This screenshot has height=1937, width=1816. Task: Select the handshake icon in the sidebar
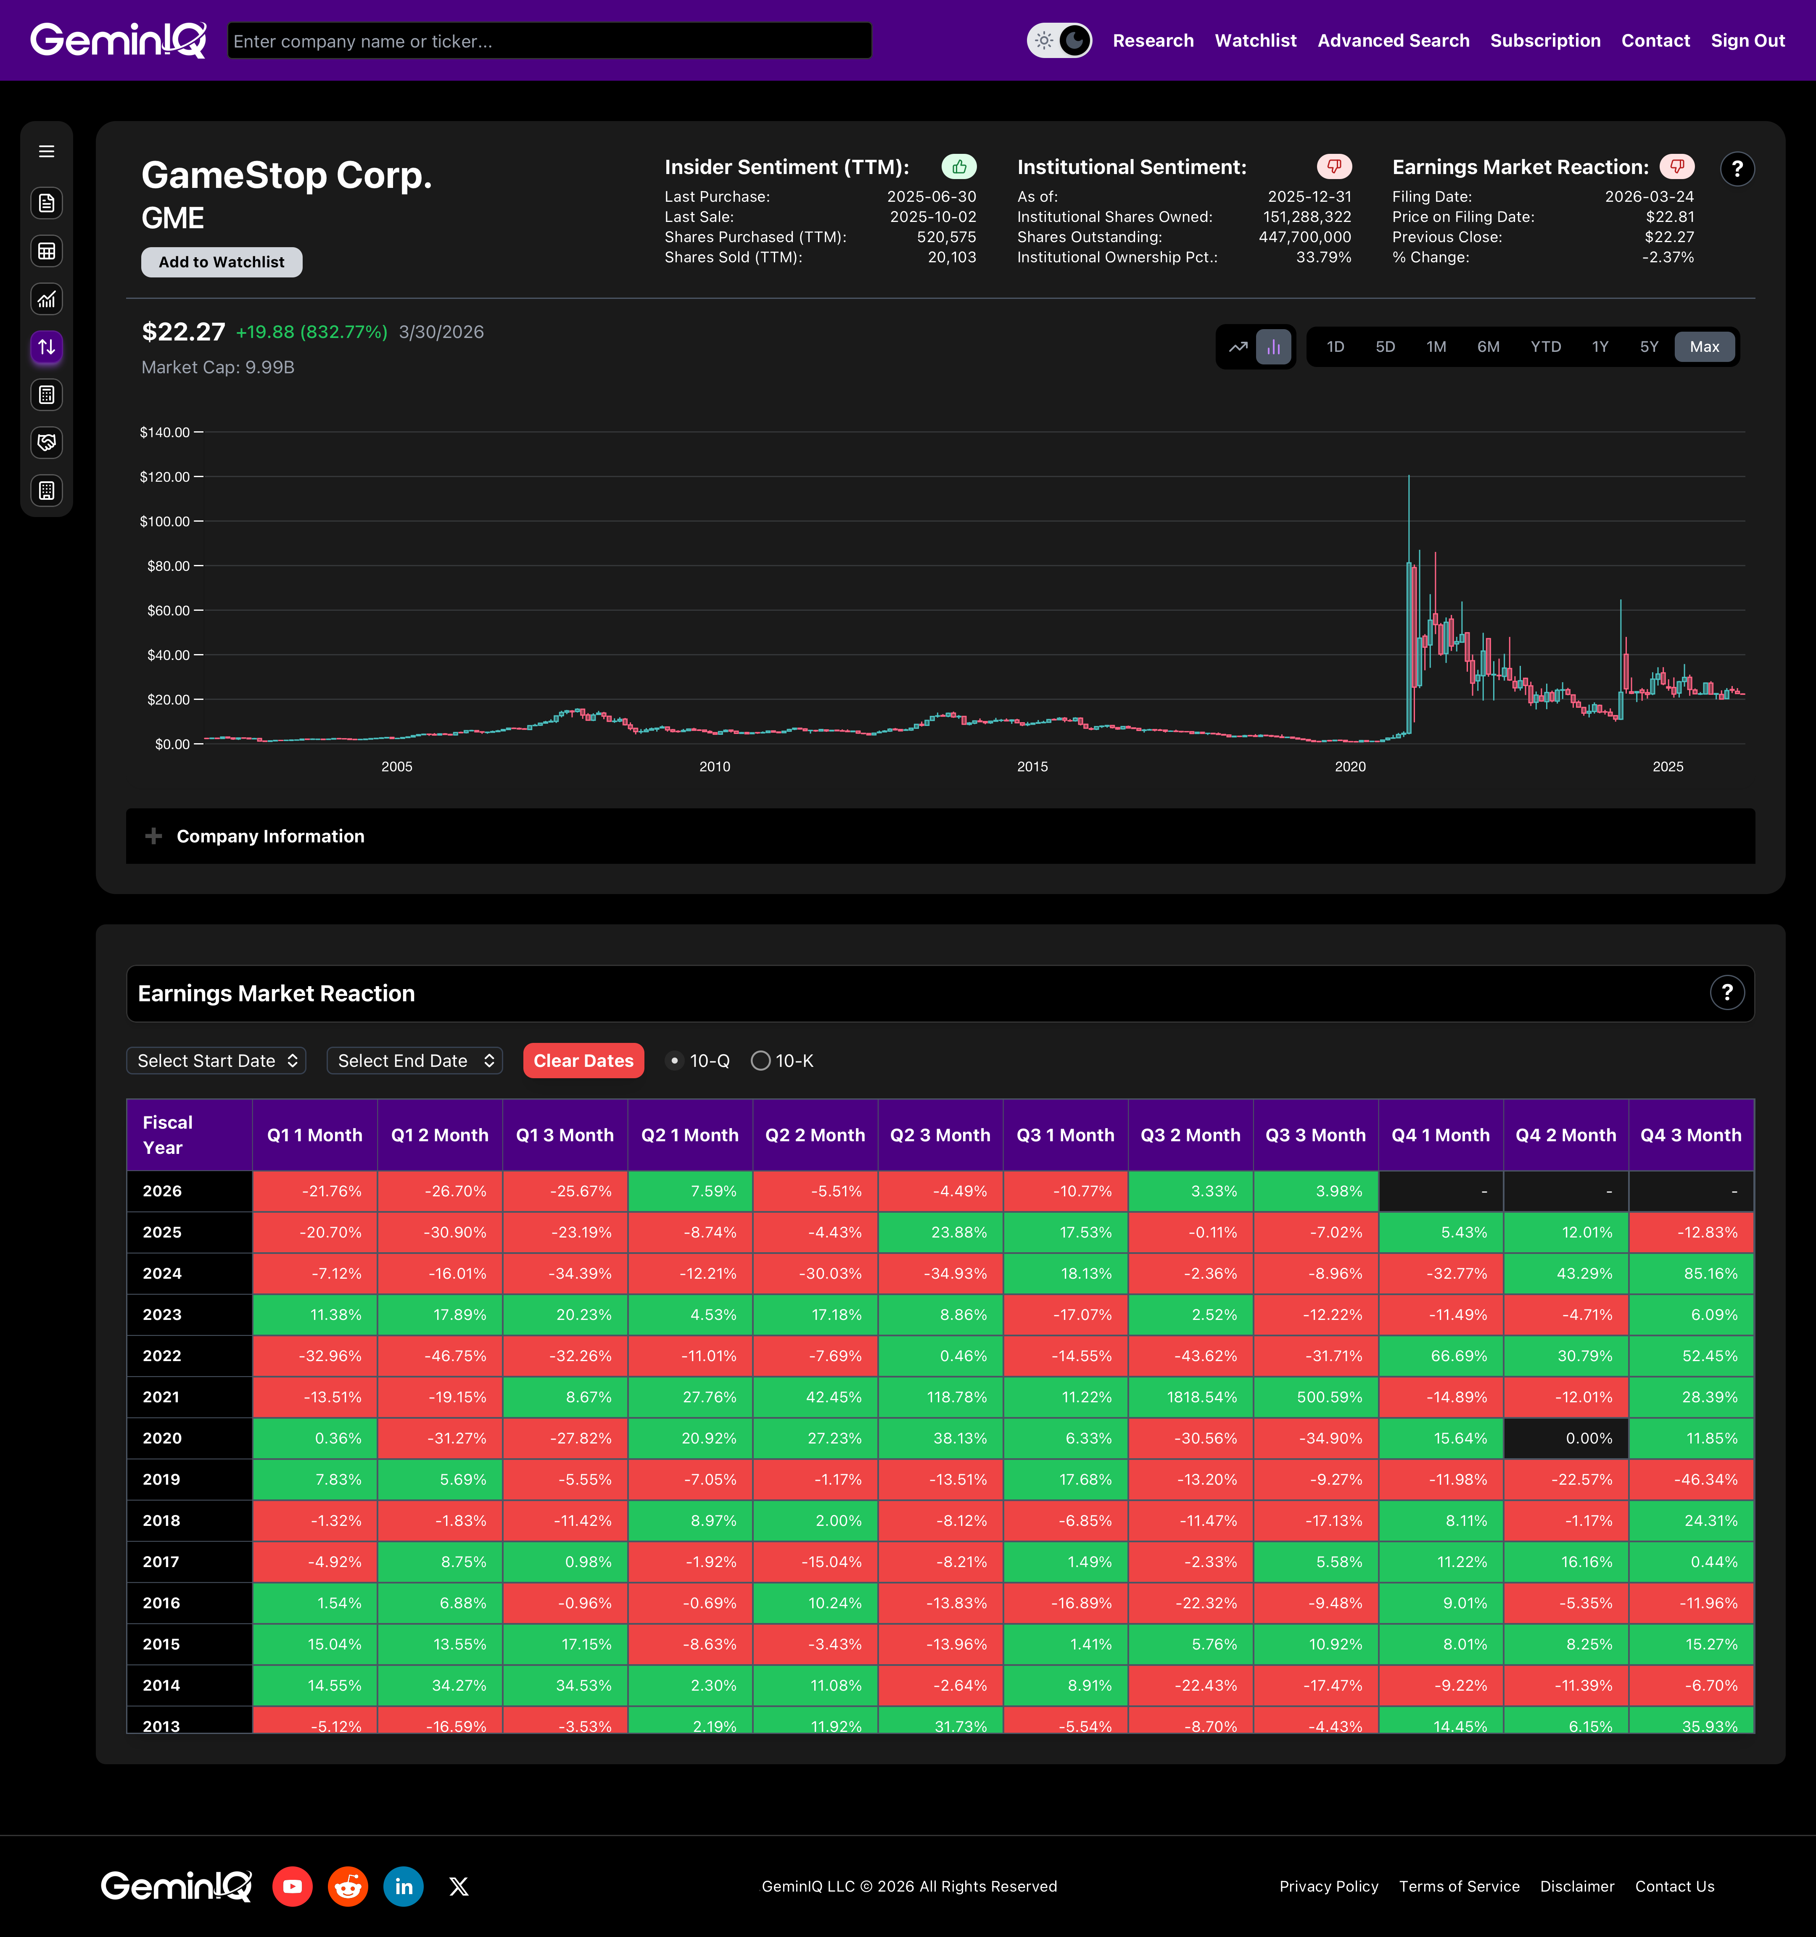point(47,442)
